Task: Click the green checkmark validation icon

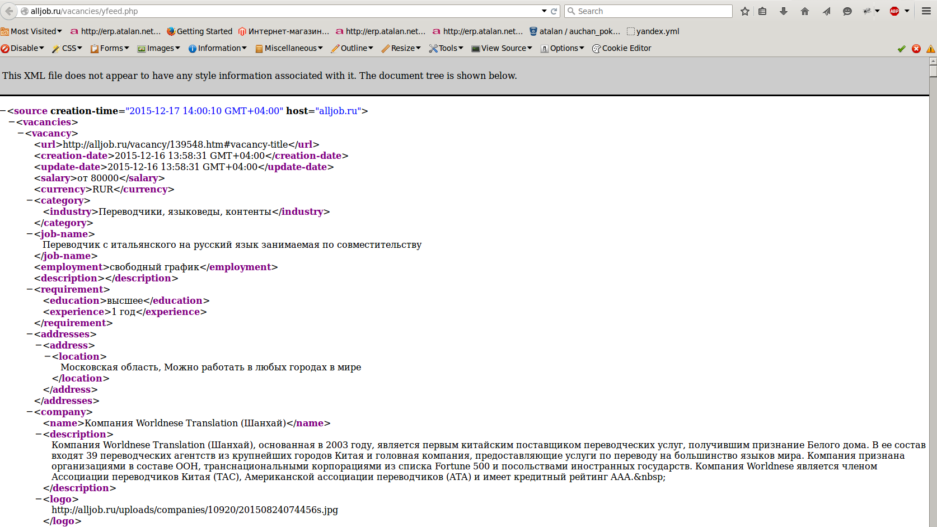Action: 901,49
